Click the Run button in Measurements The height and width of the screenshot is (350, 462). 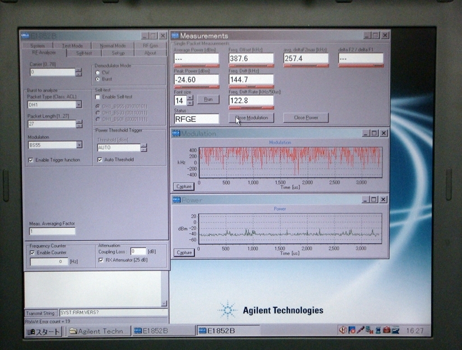pyautogui.click(x=208, y=99)
